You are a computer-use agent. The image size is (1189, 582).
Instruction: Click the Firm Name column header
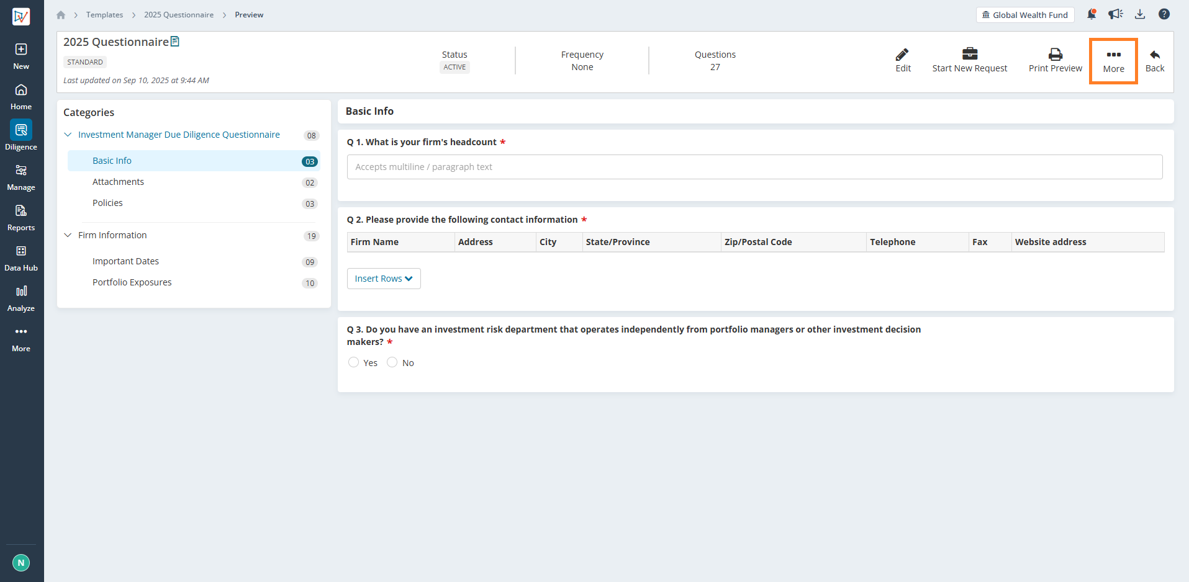pos(400,242)
